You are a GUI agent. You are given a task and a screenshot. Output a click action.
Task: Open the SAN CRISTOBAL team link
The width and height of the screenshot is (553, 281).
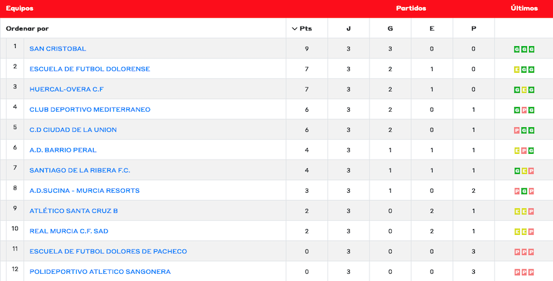(58, 49)
